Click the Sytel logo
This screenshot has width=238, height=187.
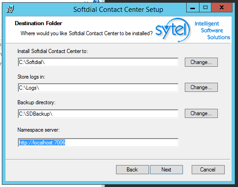[x=173, y=30]
